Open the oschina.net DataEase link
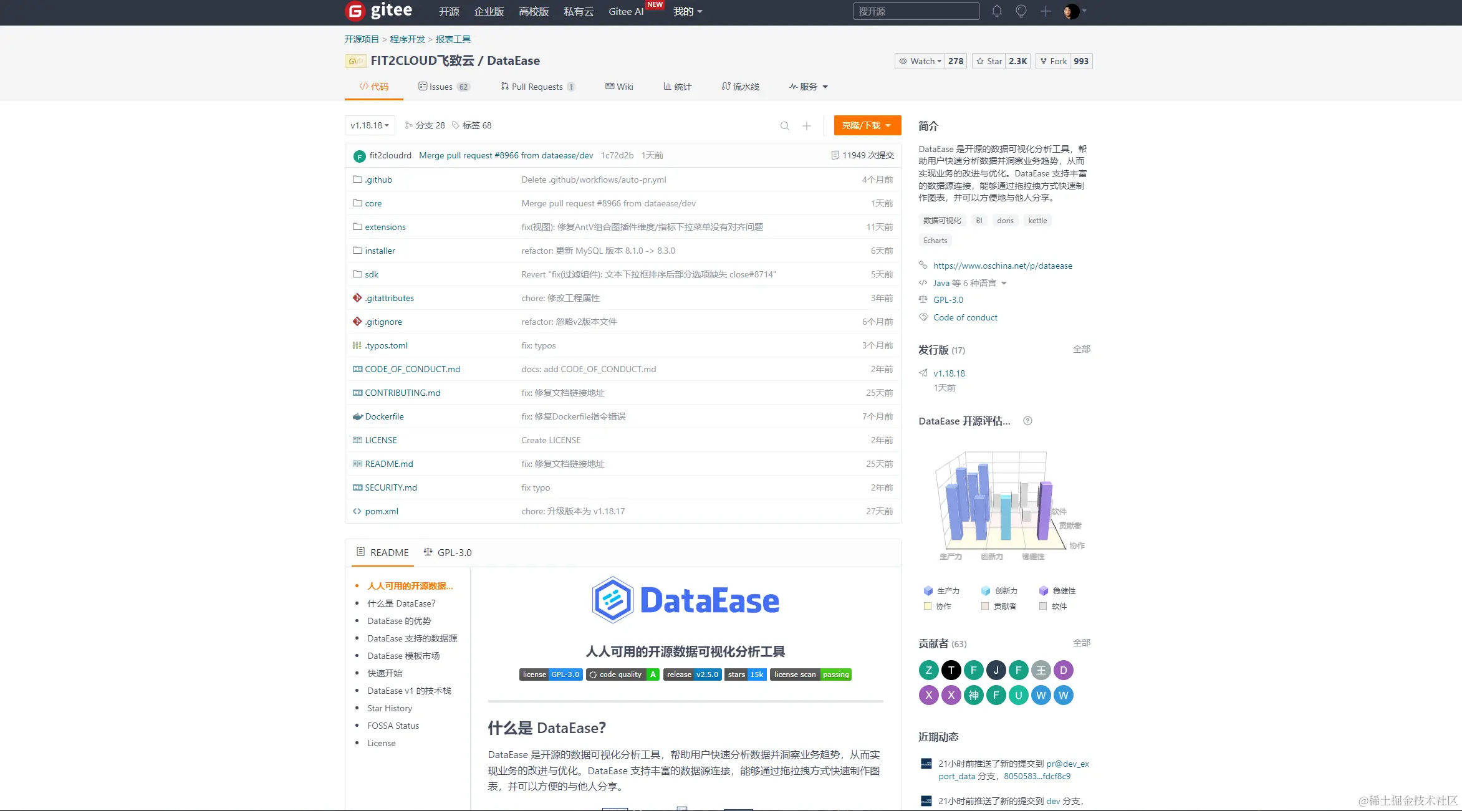This screenshot has height=811, width=1462. click(x=1003, y=266)
